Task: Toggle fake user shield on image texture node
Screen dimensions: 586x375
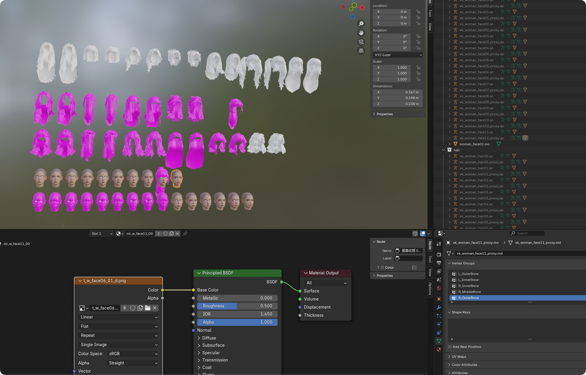Action: click(133, 308)
